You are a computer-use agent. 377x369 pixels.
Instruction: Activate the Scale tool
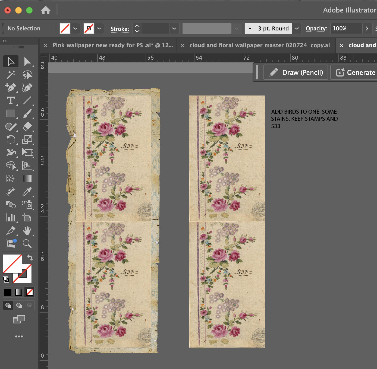pos(27,140)
